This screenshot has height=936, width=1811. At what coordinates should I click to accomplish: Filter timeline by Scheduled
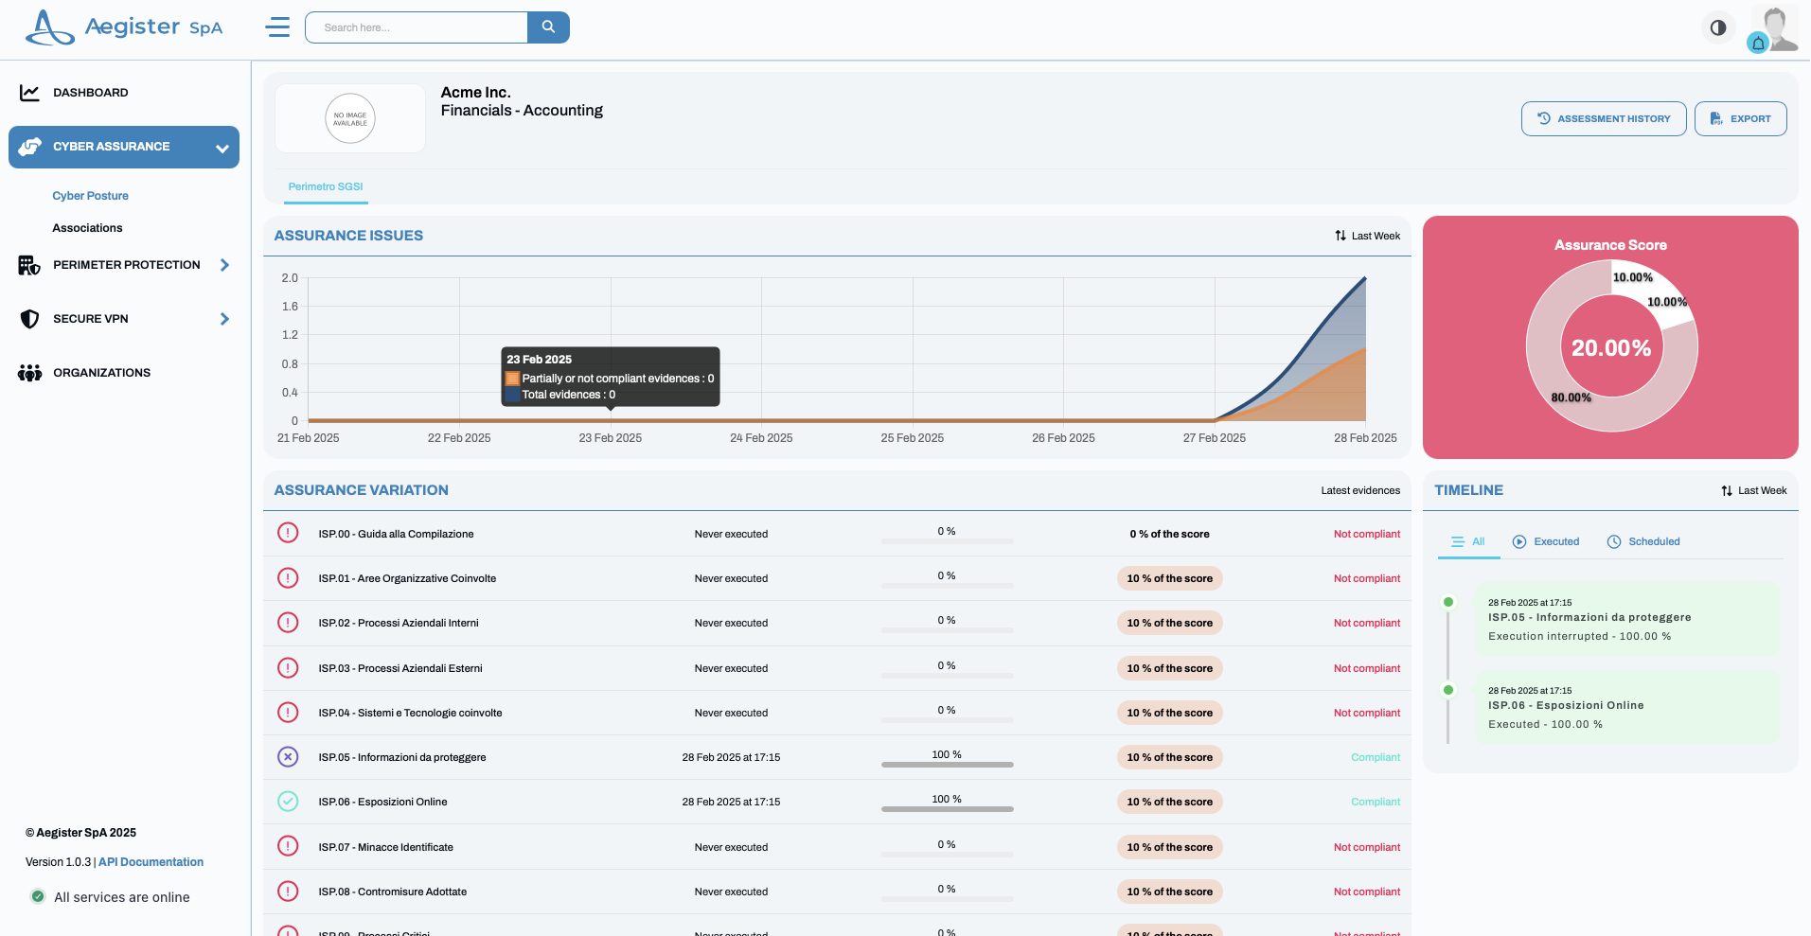coord(1643,541)
